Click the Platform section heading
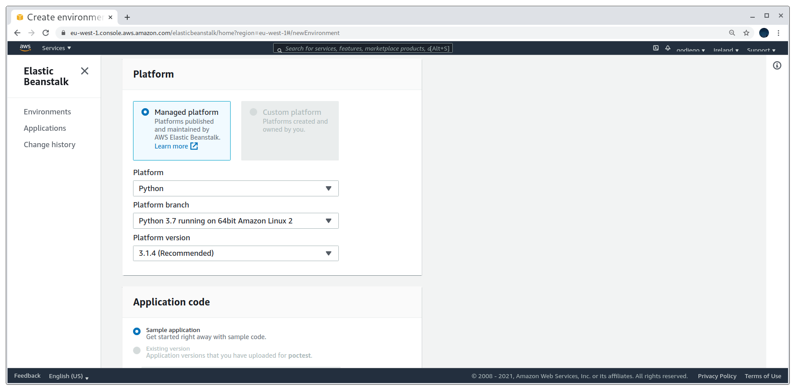796x391 pixels. 153,74
